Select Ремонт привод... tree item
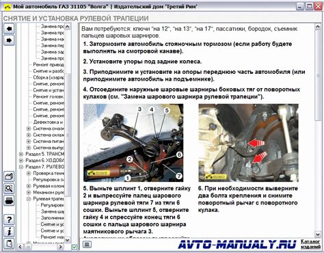The height and width of the screenshot is (253, 324). (x=49, y=65)
